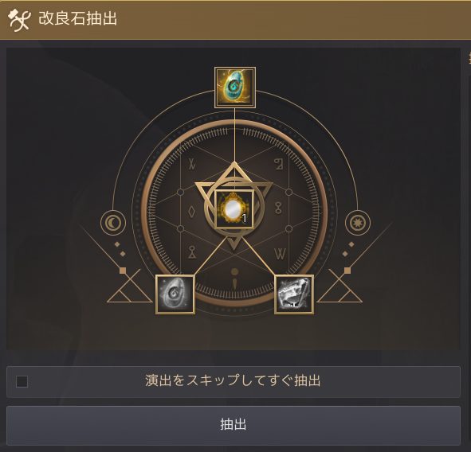Click the golden mirror item in the center slot

point(234,208)
